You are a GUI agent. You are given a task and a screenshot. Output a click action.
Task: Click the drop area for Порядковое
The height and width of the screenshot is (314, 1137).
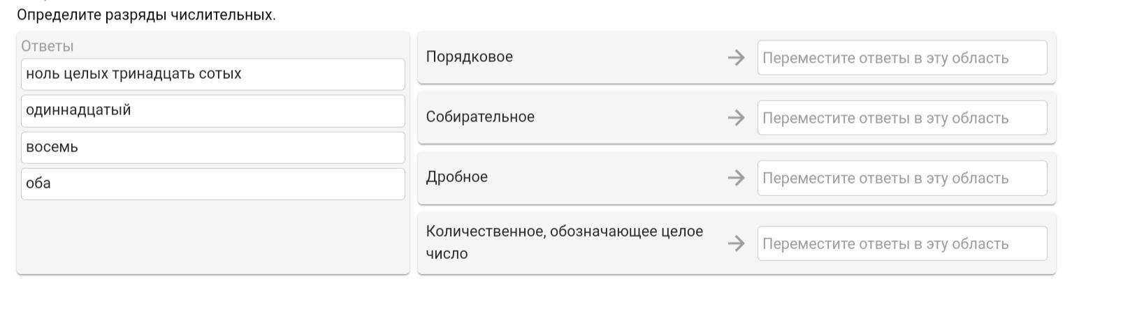coord(901,58)
